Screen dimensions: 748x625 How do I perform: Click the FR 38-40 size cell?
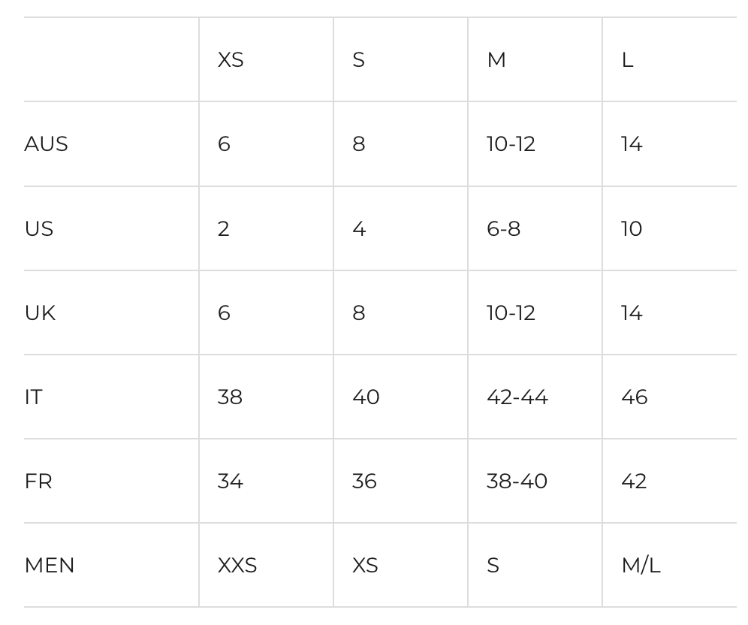[517, 481]
